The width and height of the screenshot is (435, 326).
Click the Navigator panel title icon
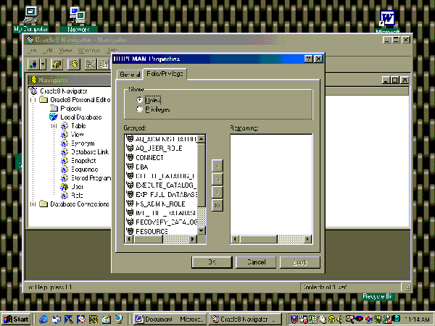click(x=34, y=80)
